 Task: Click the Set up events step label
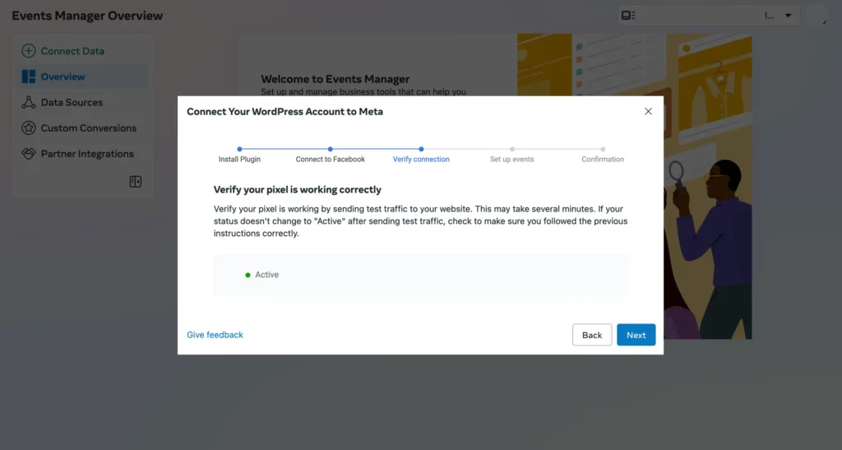(x=511, y=159)
